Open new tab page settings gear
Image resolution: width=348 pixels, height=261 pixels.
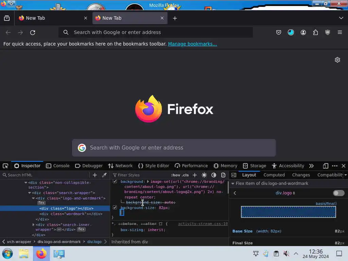pos(337,60)
